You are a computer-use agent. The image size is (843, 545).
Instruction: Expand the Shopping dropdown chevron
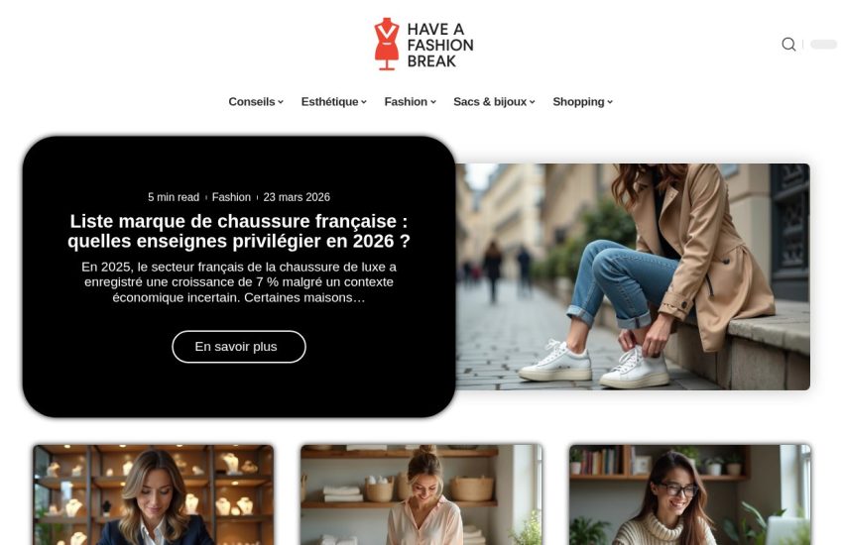point(610,102)
